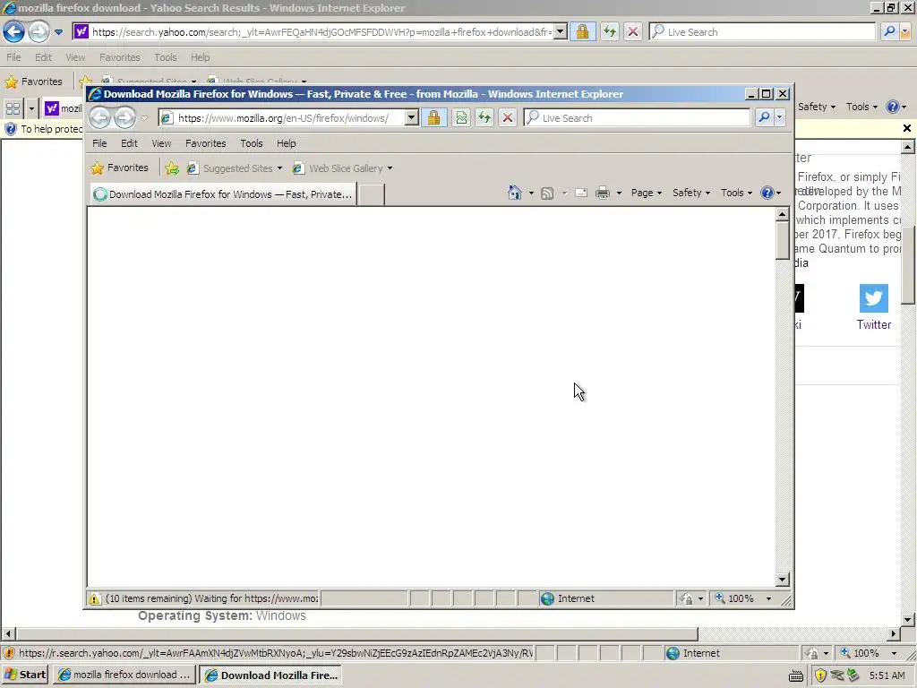This screenshot has width=917, height=688.
Task: Open Print options arrow in front window
Action: tap(619, 193)
